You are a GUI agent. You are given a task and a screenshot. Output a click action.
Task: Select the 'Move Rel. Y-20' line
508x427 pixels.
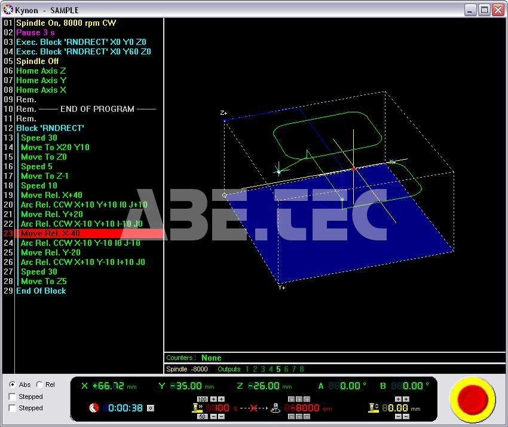(51, 252)
